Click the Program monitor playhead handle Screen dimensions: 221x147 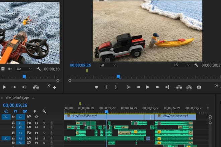[119, 77]
